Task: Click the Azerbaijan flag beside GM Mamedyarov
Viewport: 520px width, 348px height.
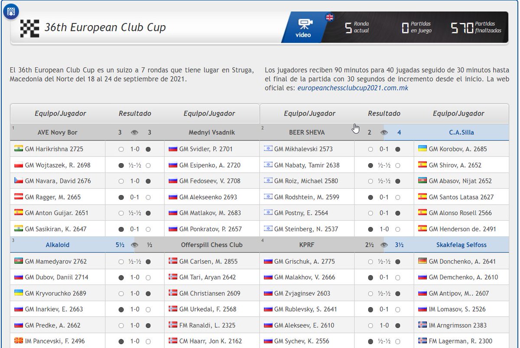Action: (x=18, y=261)
